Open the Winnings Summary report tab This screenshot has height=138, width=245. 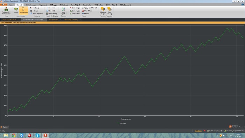click(71, 20)
